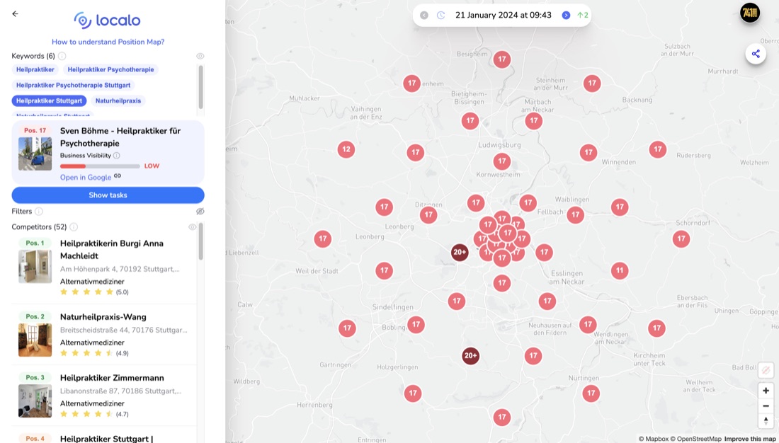Click the Breitscheidstraße 44 address

124,330
